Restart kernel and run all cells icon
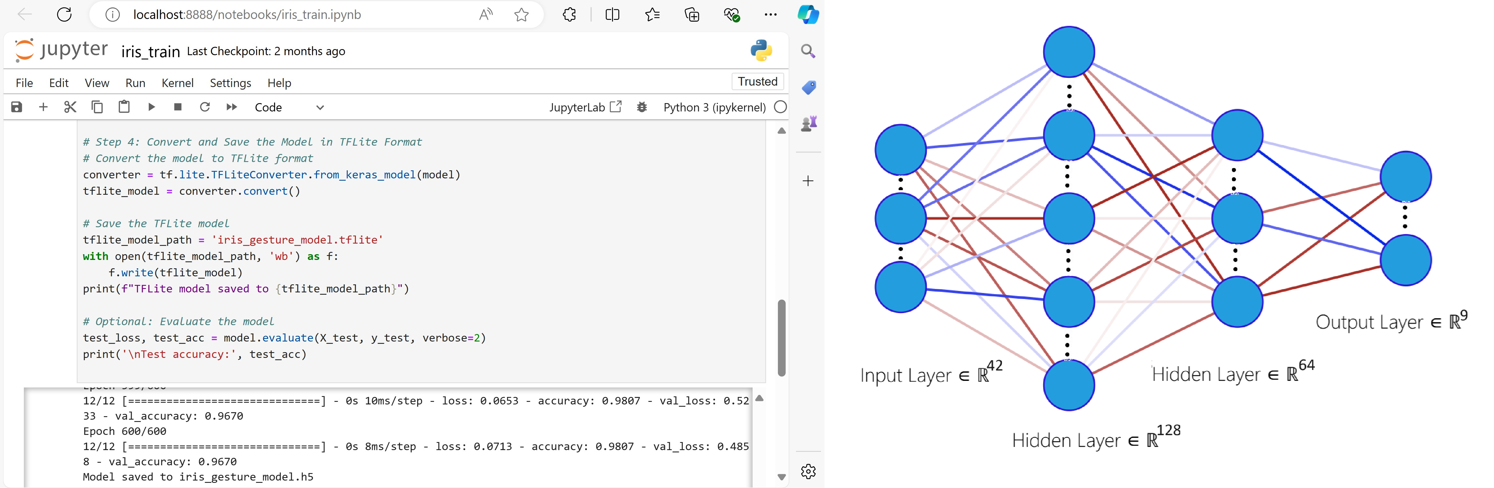This screenshot has width=1494, height=488. [x=231, y=107]
